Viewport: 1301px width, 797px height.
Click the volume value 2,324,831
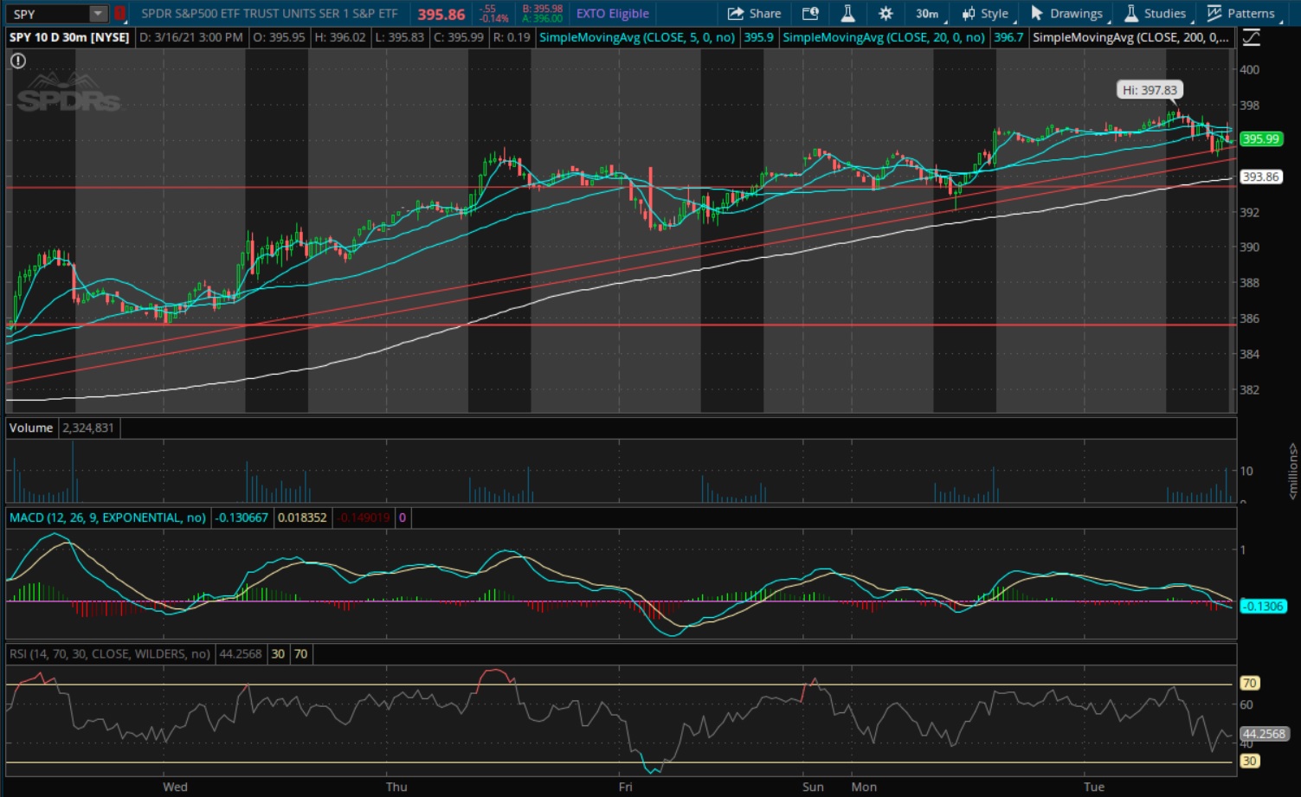tap(88, 427)
